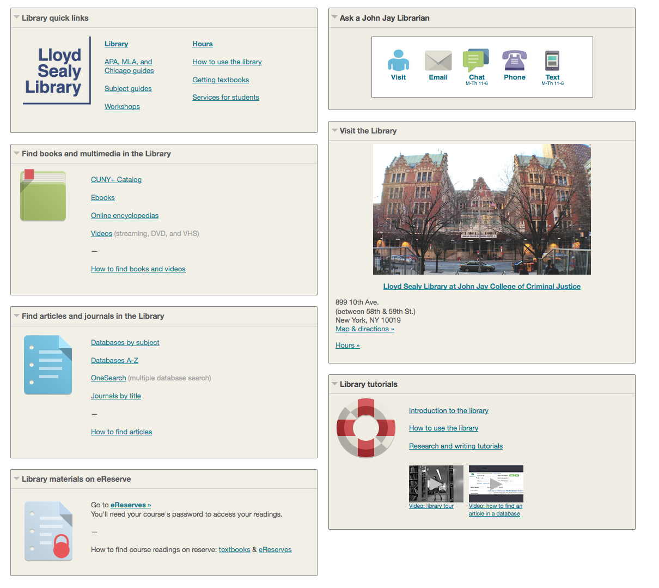
Task: Click the Email envelope icon
Action: coord(438,60)
